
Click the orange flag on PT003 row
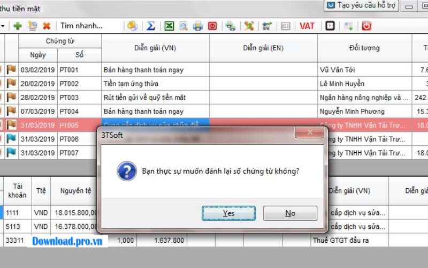coord(11,97)
